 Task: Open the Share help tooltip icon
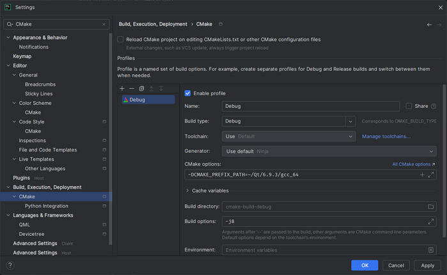(434, 106)
